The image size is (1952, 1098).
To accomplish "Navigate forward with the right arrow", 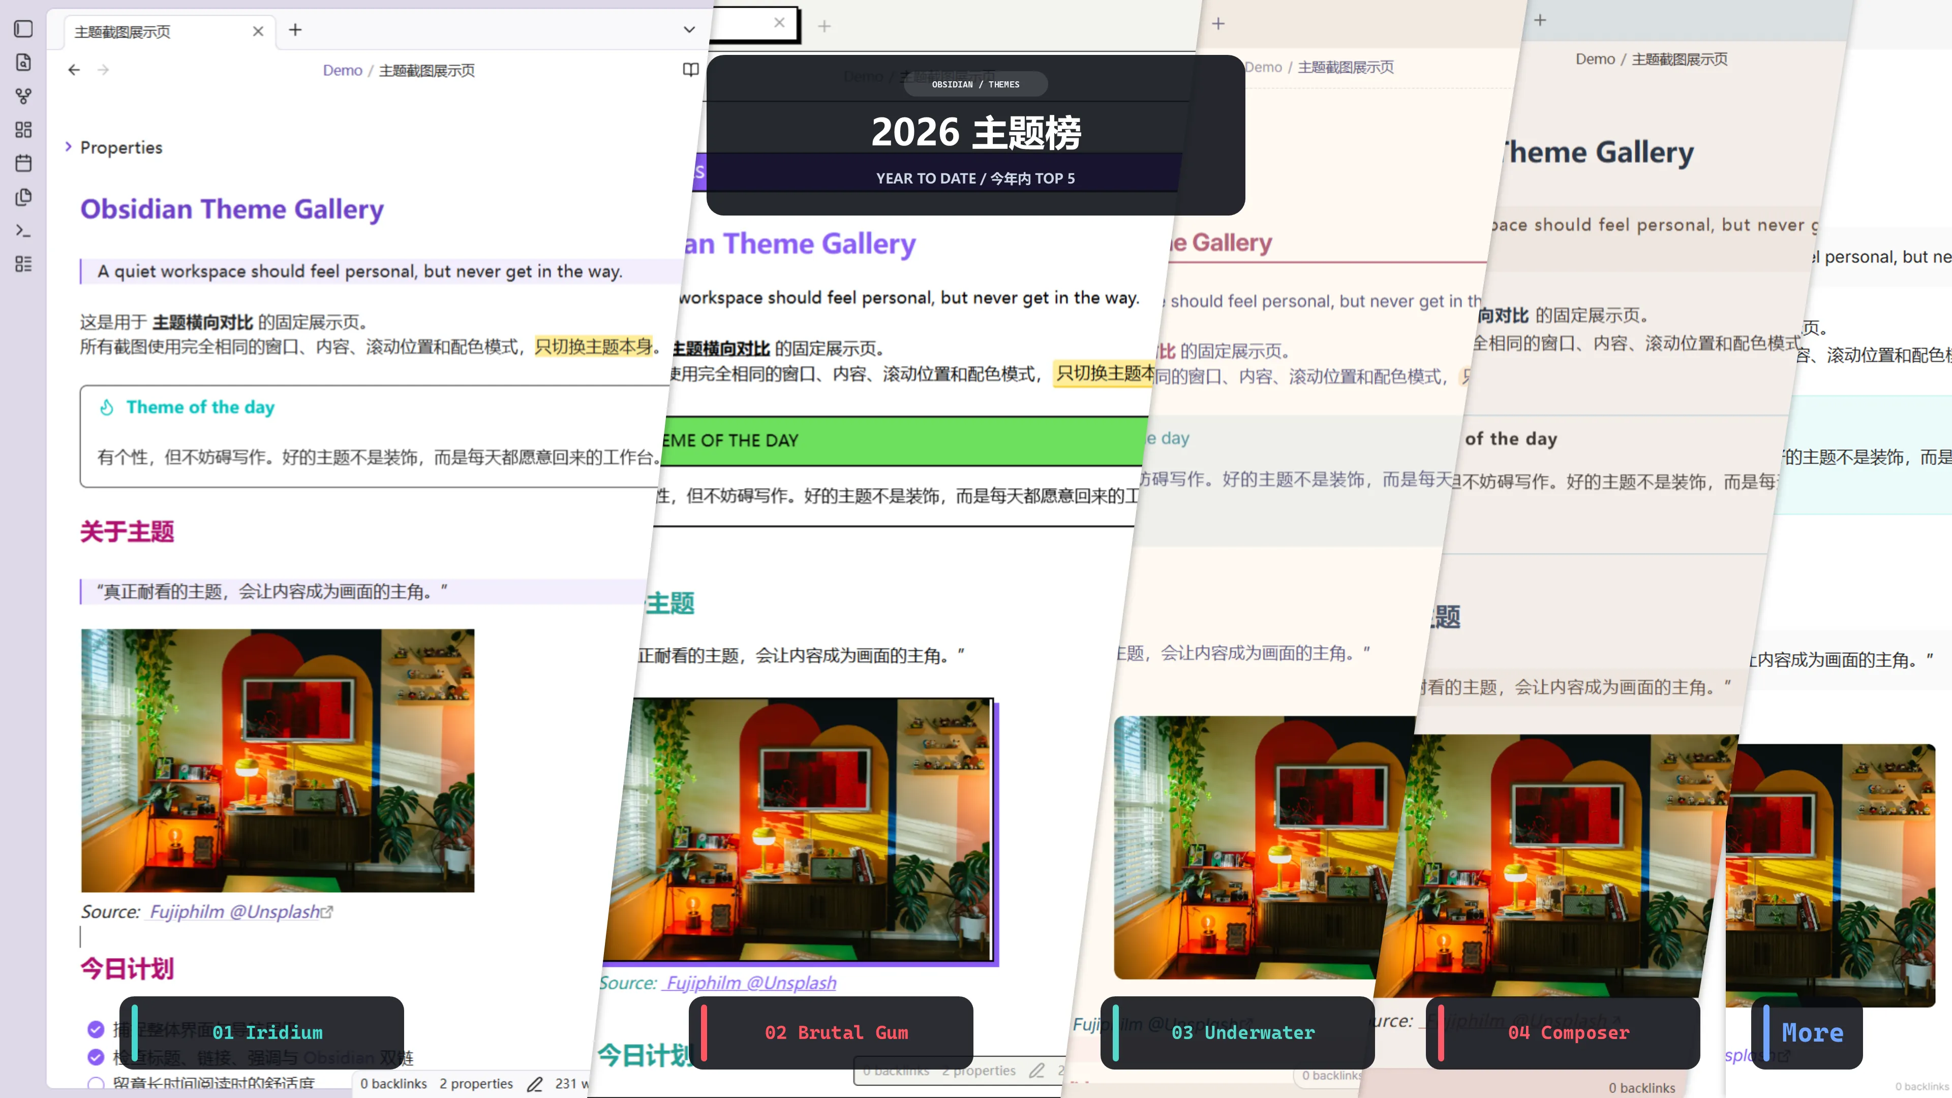I will tap(103, 70).
